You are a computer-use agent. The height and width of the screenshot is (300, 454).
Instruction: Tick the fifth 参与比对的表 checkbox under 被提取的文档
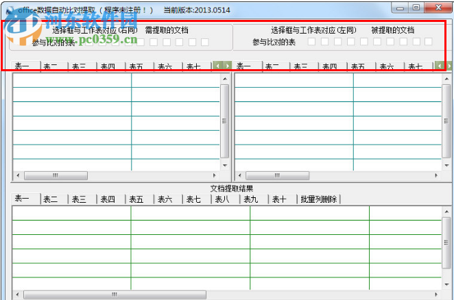coord(364,42)
